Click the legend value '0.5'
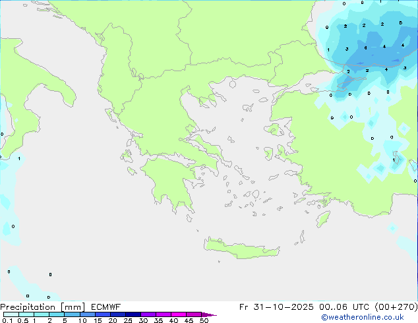This screenshot has width=418, height=323. click(x=23, y=320)
